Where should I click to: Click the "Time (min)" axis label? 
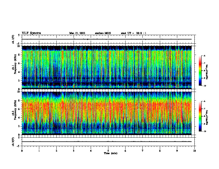[x=111, y=153]
